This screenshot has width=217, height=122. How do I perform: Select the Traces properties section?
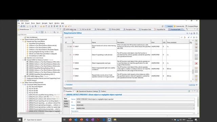click(66, 106)
